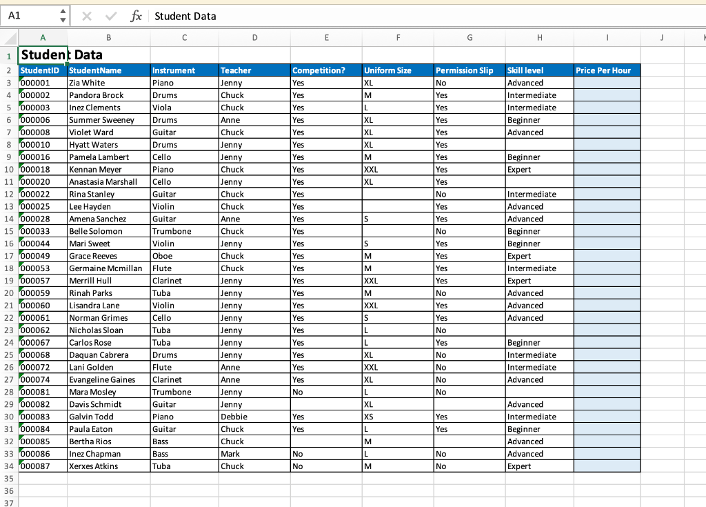Click the cell containing Pandora Brock
Screen dimensions: 706x507
point(108,95)
